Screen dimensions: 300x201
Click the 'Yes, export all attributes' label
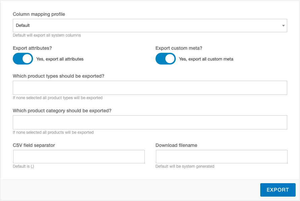pyautogui.click(x=60, y=59)
